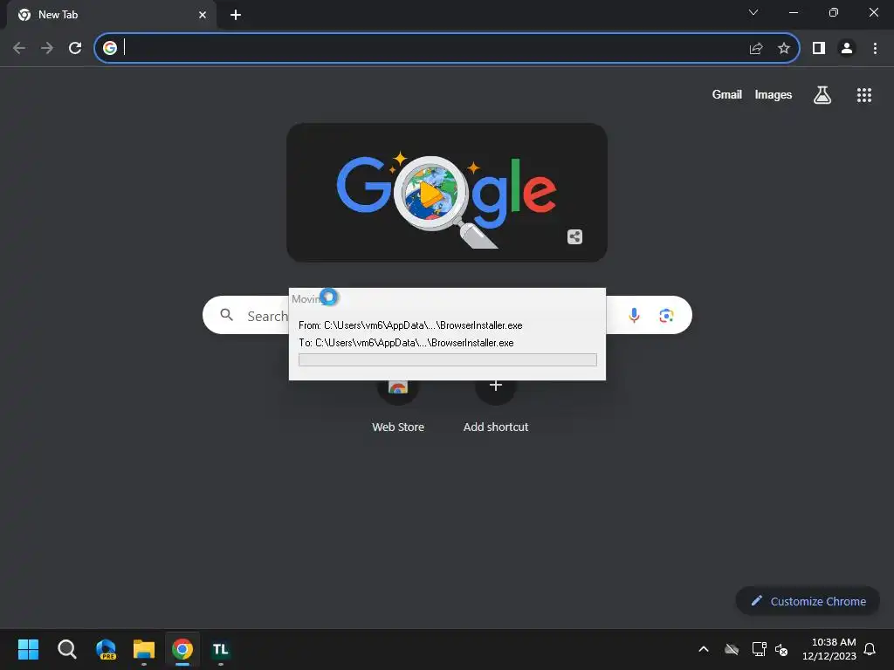894x670 pixels.
Task: Share the Google Doodle
Action: tap(574, 237)
